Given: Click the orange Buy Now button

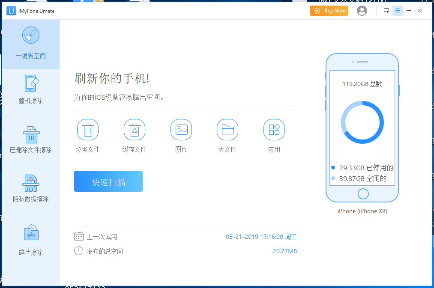Looking at the screenshot, I should tap(329, 11).
